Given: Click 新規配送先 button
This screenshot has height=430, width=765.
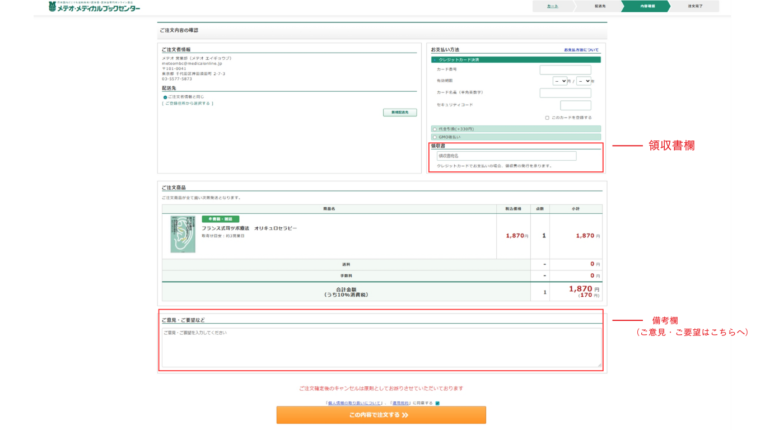Looking at the screenshot, I should [400, 113].
